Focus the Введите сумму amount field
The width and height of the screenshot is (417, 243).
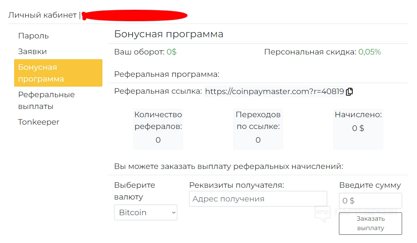370,201
